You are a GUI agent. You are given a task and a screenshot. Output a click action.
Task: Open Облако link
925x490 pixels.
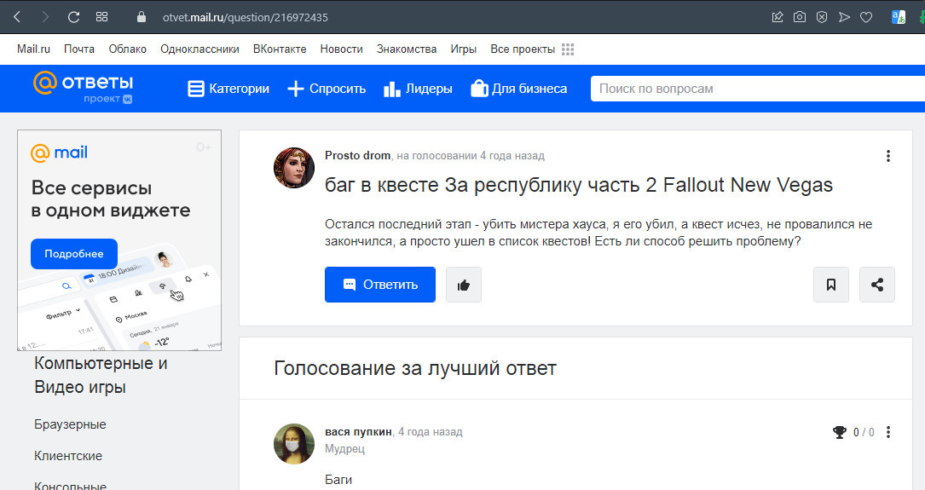pyautogui.click(x=127, y=49)
